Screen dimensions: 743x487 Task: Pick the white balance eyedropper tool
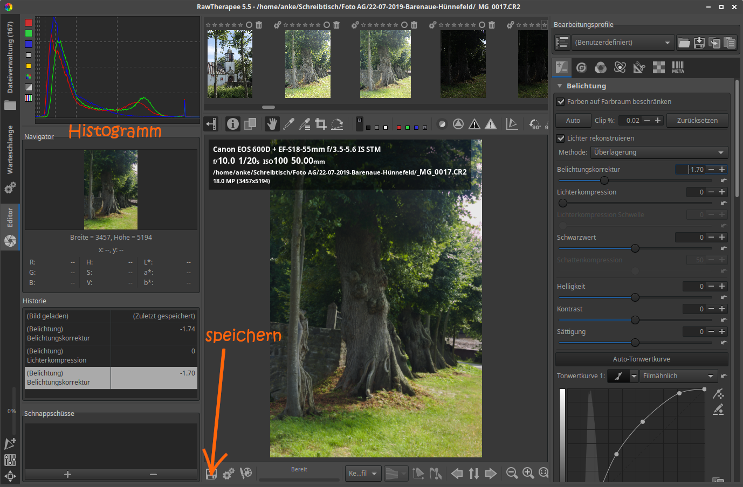(x=288, y=124)
